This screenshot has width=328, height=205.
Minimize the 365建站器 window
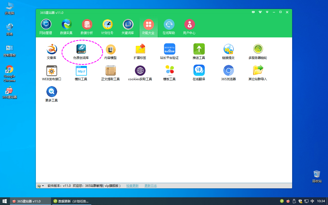point(274,12)
